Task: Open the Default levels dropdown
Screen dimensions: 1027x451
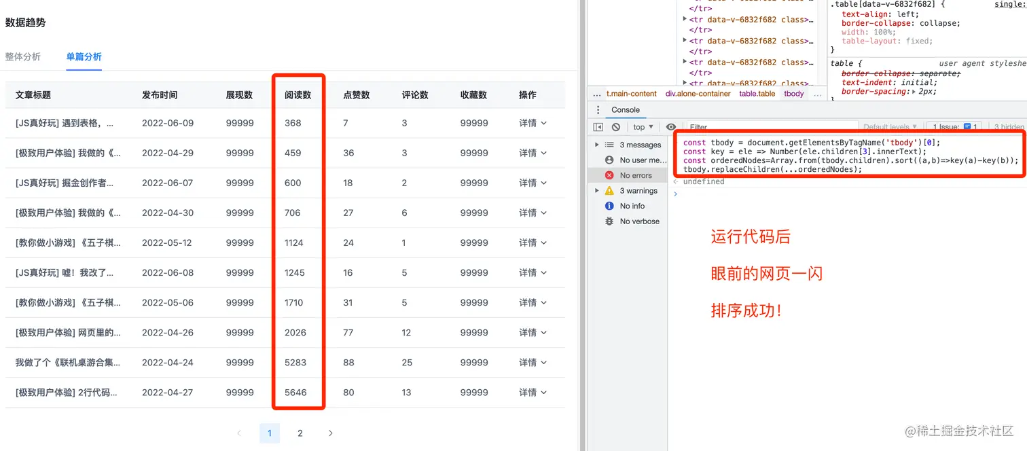Action: 890,127
